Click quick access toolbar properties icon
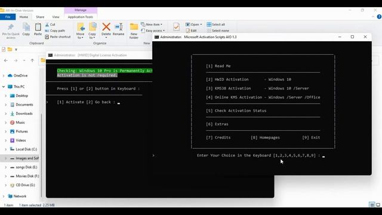 [x=4, y=50]
